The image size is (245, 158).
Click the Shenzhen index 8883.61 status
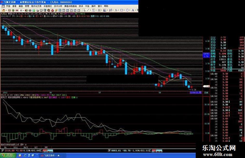pos(116,151)
